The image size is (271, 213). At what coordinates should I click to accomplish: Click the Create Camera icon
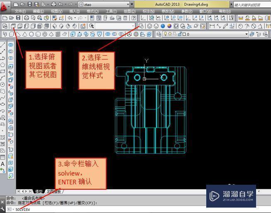[x=83, y=26]
